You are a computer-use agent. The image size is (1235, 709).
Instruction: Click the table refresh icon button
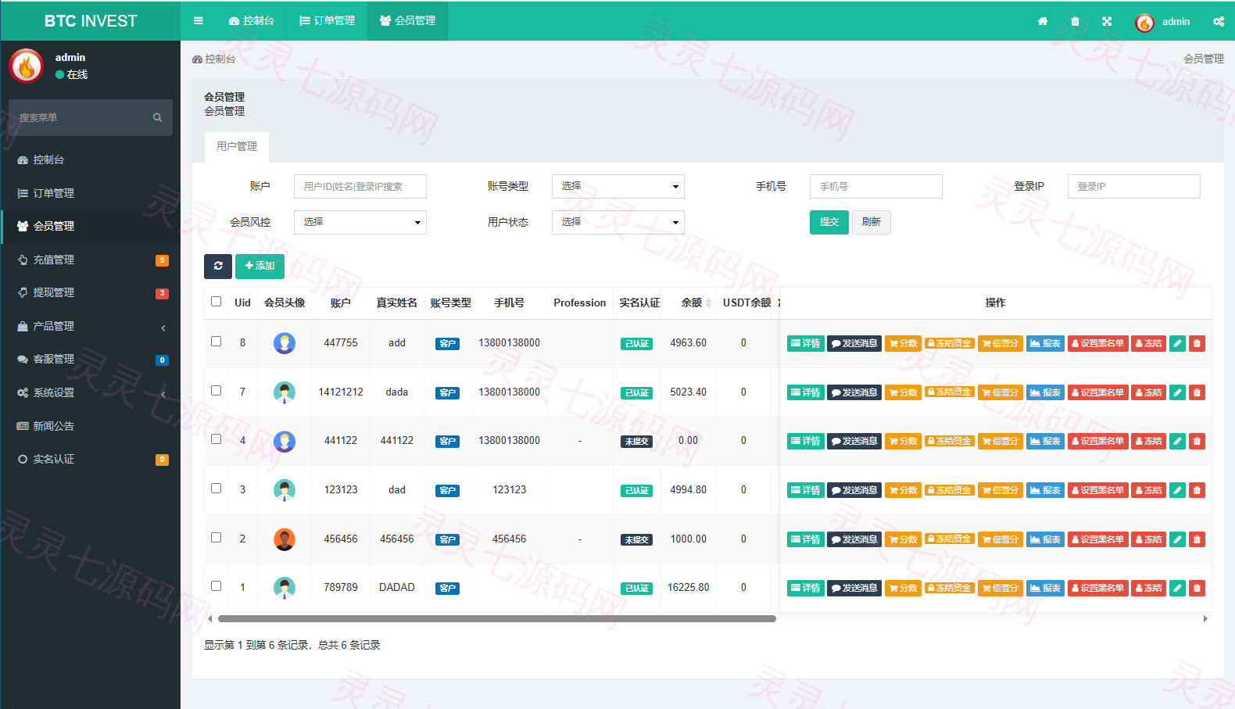pos(218,266)
